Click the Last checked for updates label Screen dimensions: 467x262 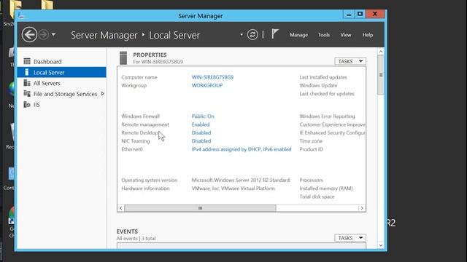click(327, 94)
